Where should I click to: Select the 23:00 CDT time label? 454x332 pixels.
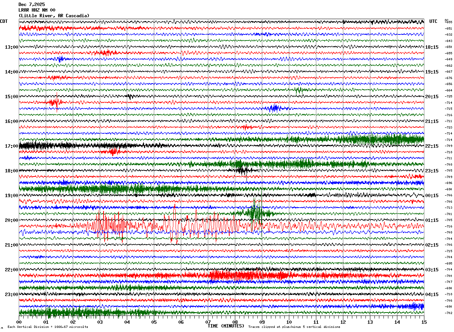point(12,295)
